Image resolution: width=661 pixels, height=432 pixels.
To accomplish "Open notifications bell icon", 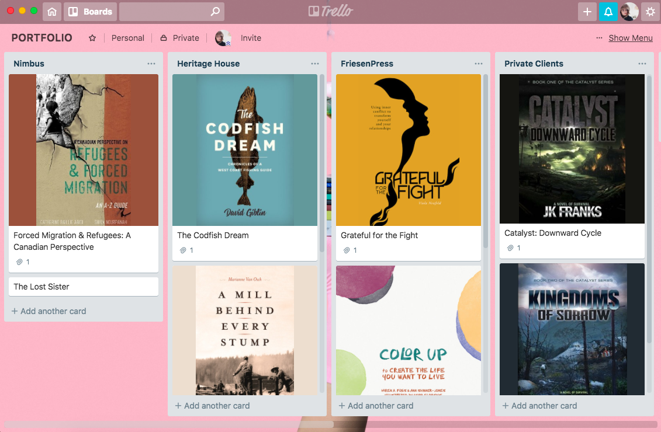I will click(608, 12).
